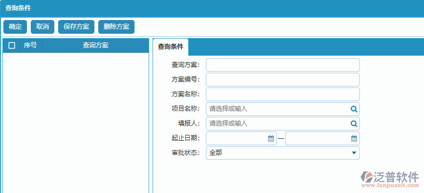Click the 查询方案 column header

point(95,45)
